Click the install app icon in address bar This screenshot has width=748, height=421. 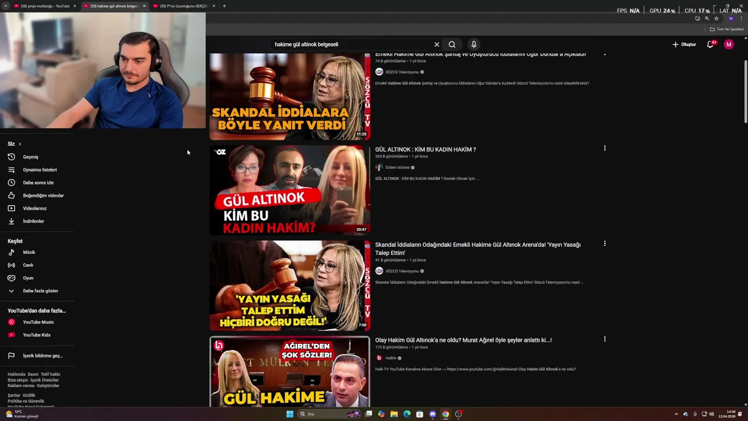pyautogui.click(x=697, y=19)
